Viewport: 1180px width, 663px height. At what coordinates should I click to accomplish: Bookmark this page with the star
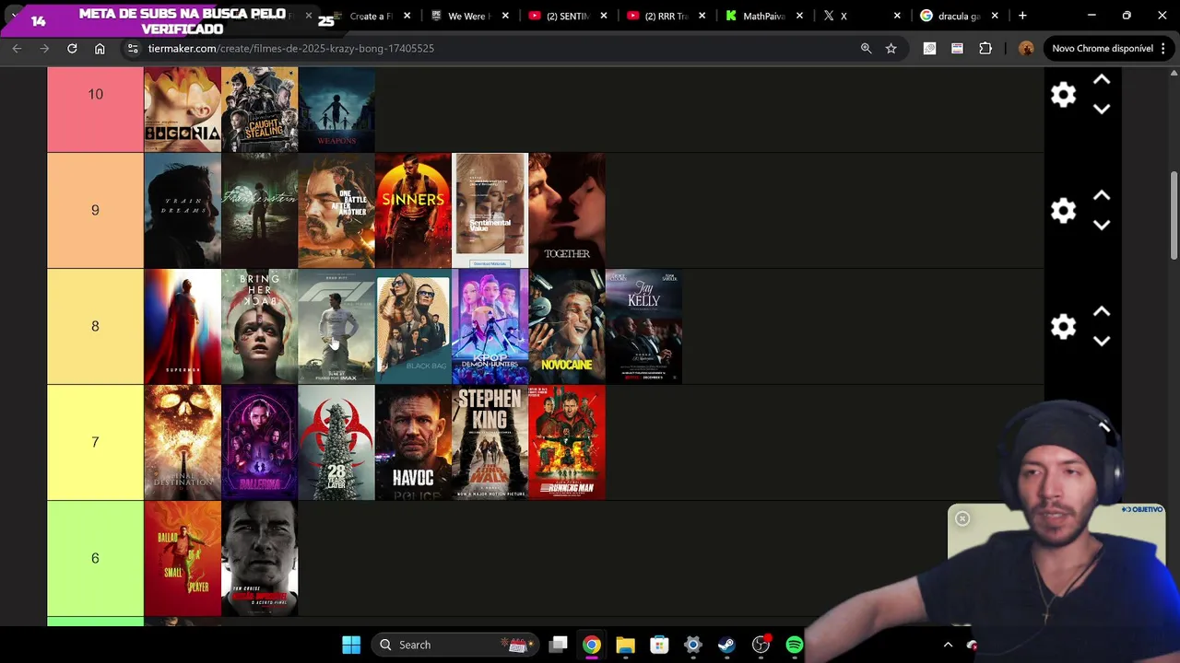(x=891, y=48)
